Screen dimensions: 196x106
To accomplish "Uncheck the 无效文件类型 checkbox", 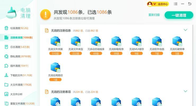I will tap(79, 44).
